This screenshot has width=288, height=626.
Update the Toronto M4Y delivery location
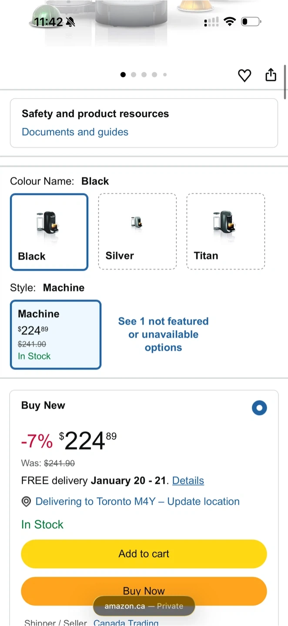coord(137,501)
